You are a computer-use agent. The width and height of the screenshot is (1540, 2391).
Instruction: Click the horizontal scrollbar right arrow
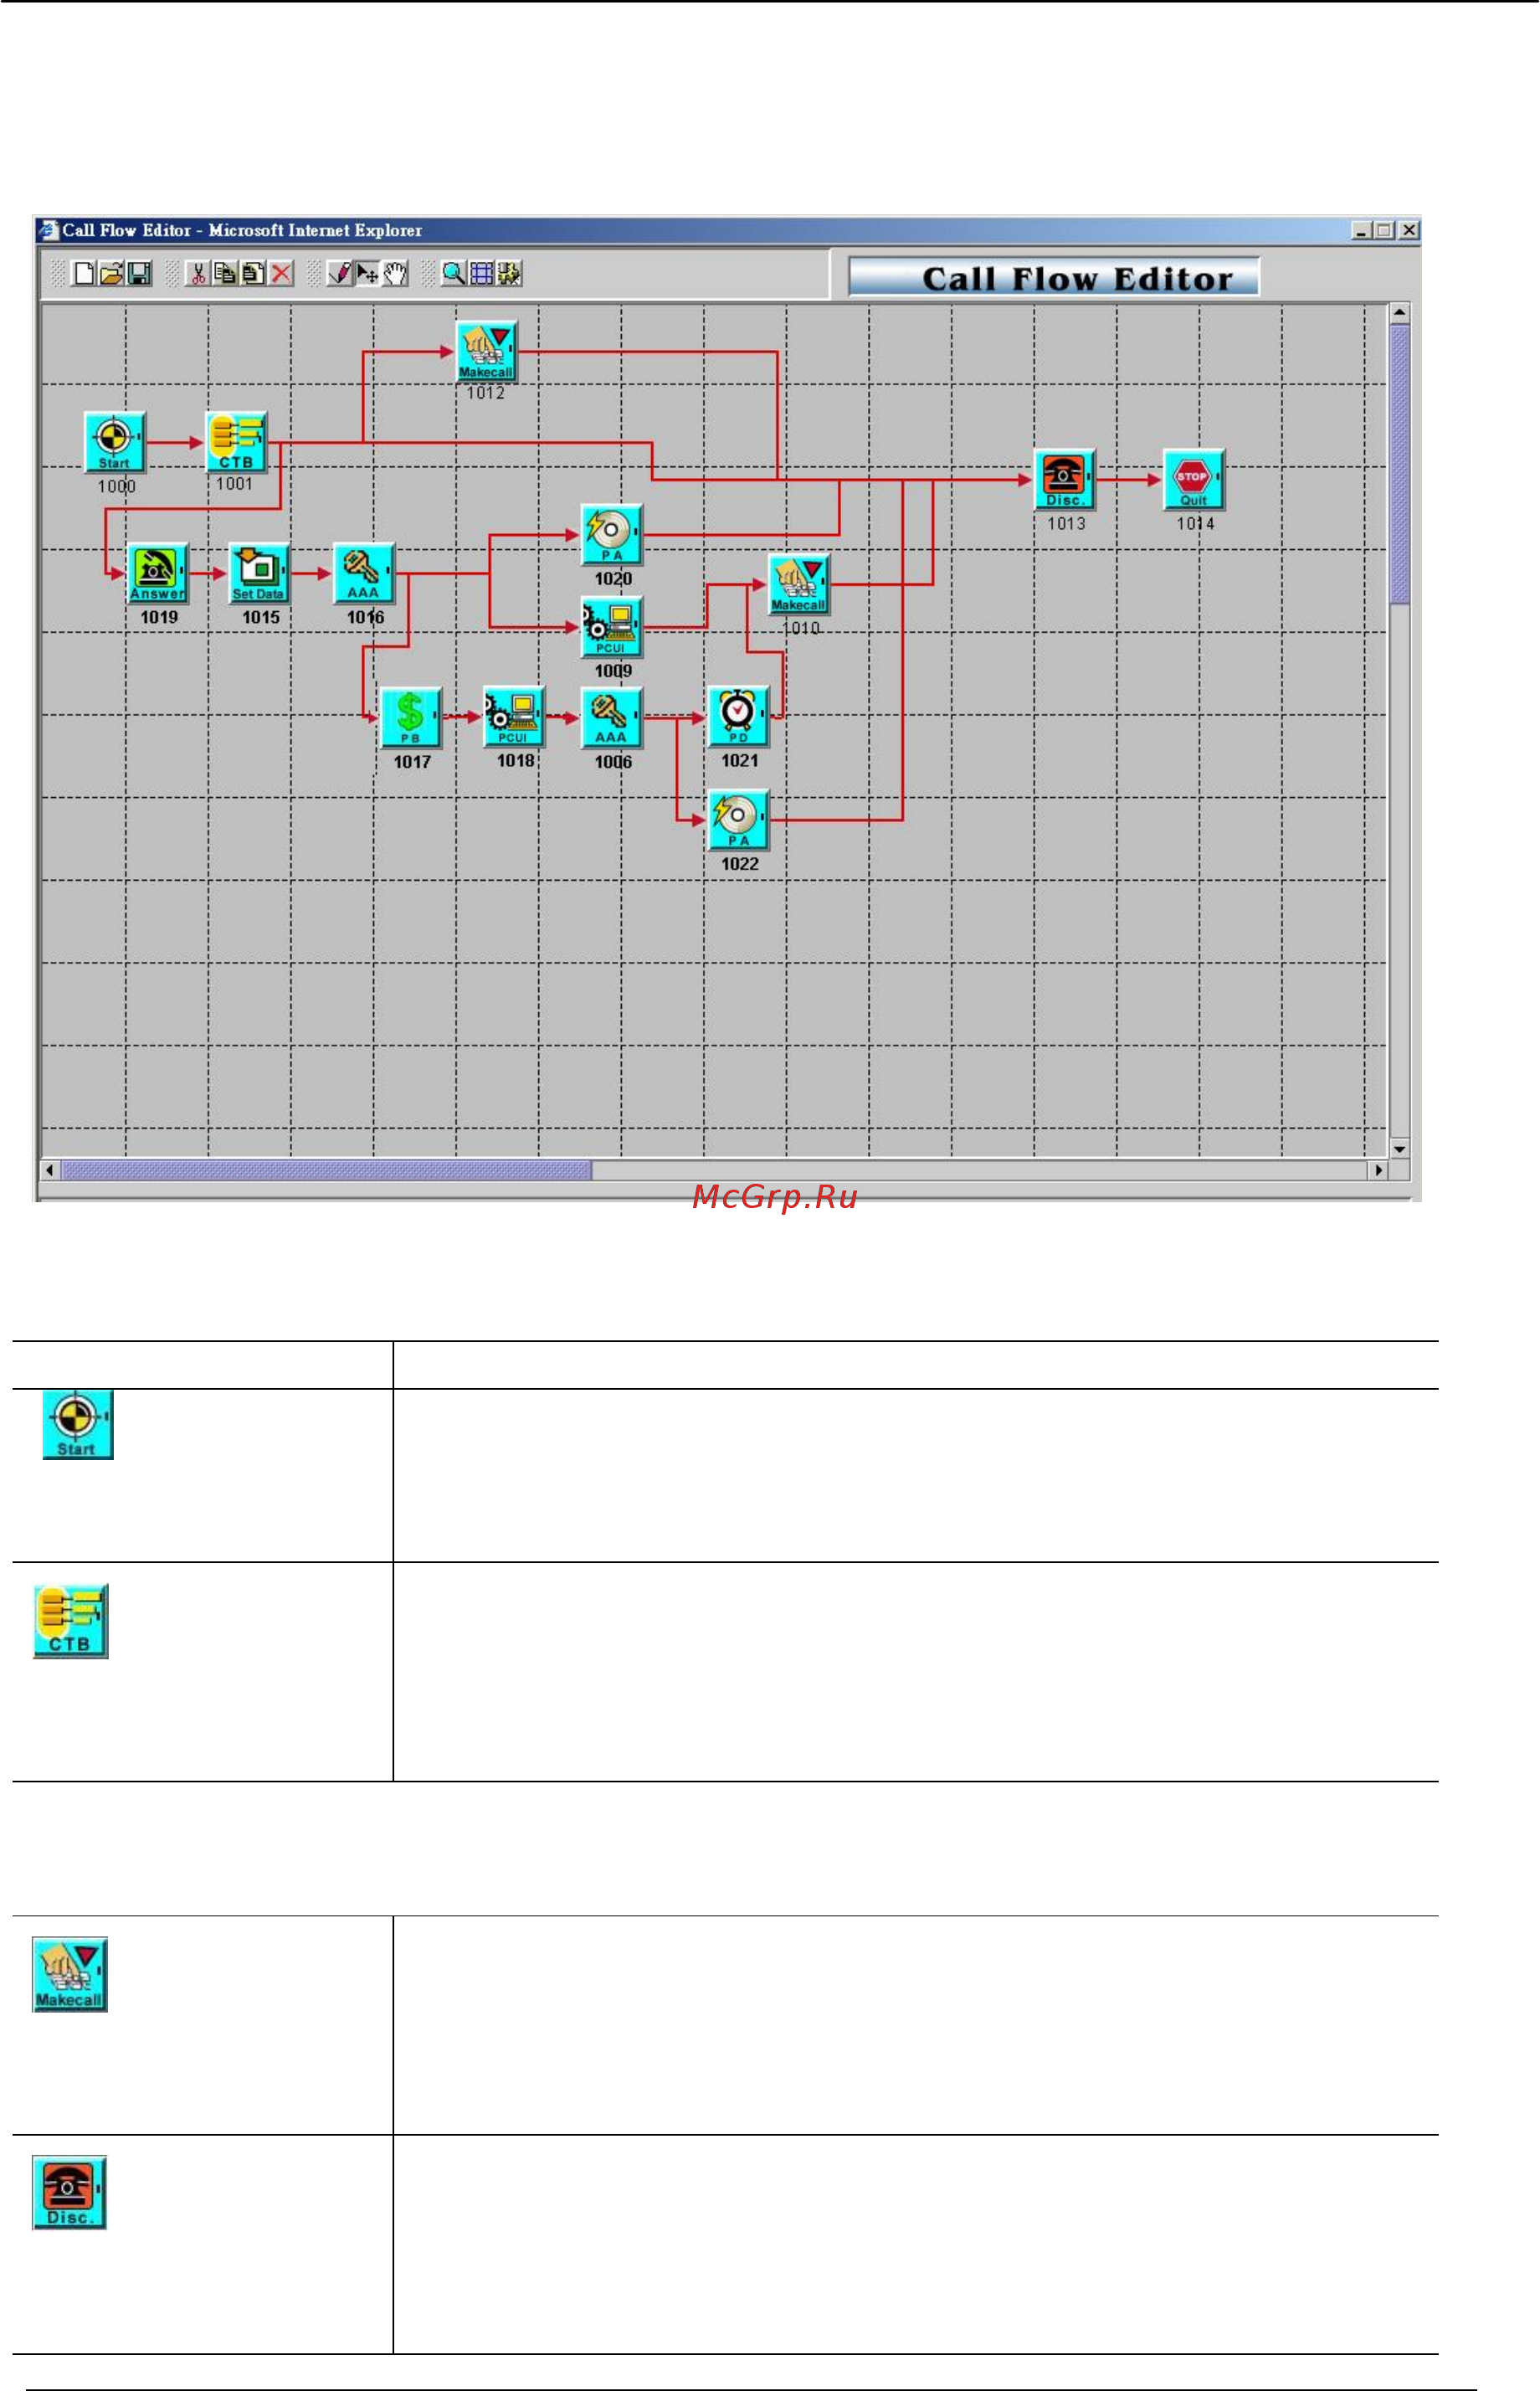[x=1379, y=1169]
